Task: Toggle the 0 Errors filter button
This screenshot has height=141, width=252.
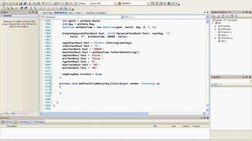Action: click(x=7, y=122)
